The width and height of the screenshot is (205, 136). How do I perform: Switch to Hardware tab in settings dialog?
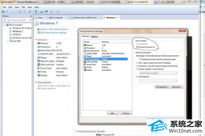[86, 36]
